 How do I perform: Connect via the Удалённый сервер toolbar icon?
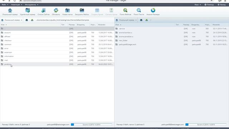click(x=28, y=12)
